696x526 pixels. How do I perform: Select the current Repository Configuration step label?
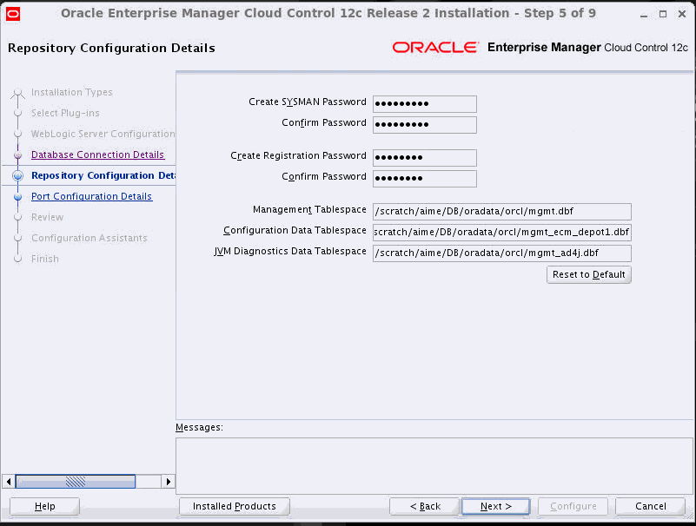(x=103, y=175)
